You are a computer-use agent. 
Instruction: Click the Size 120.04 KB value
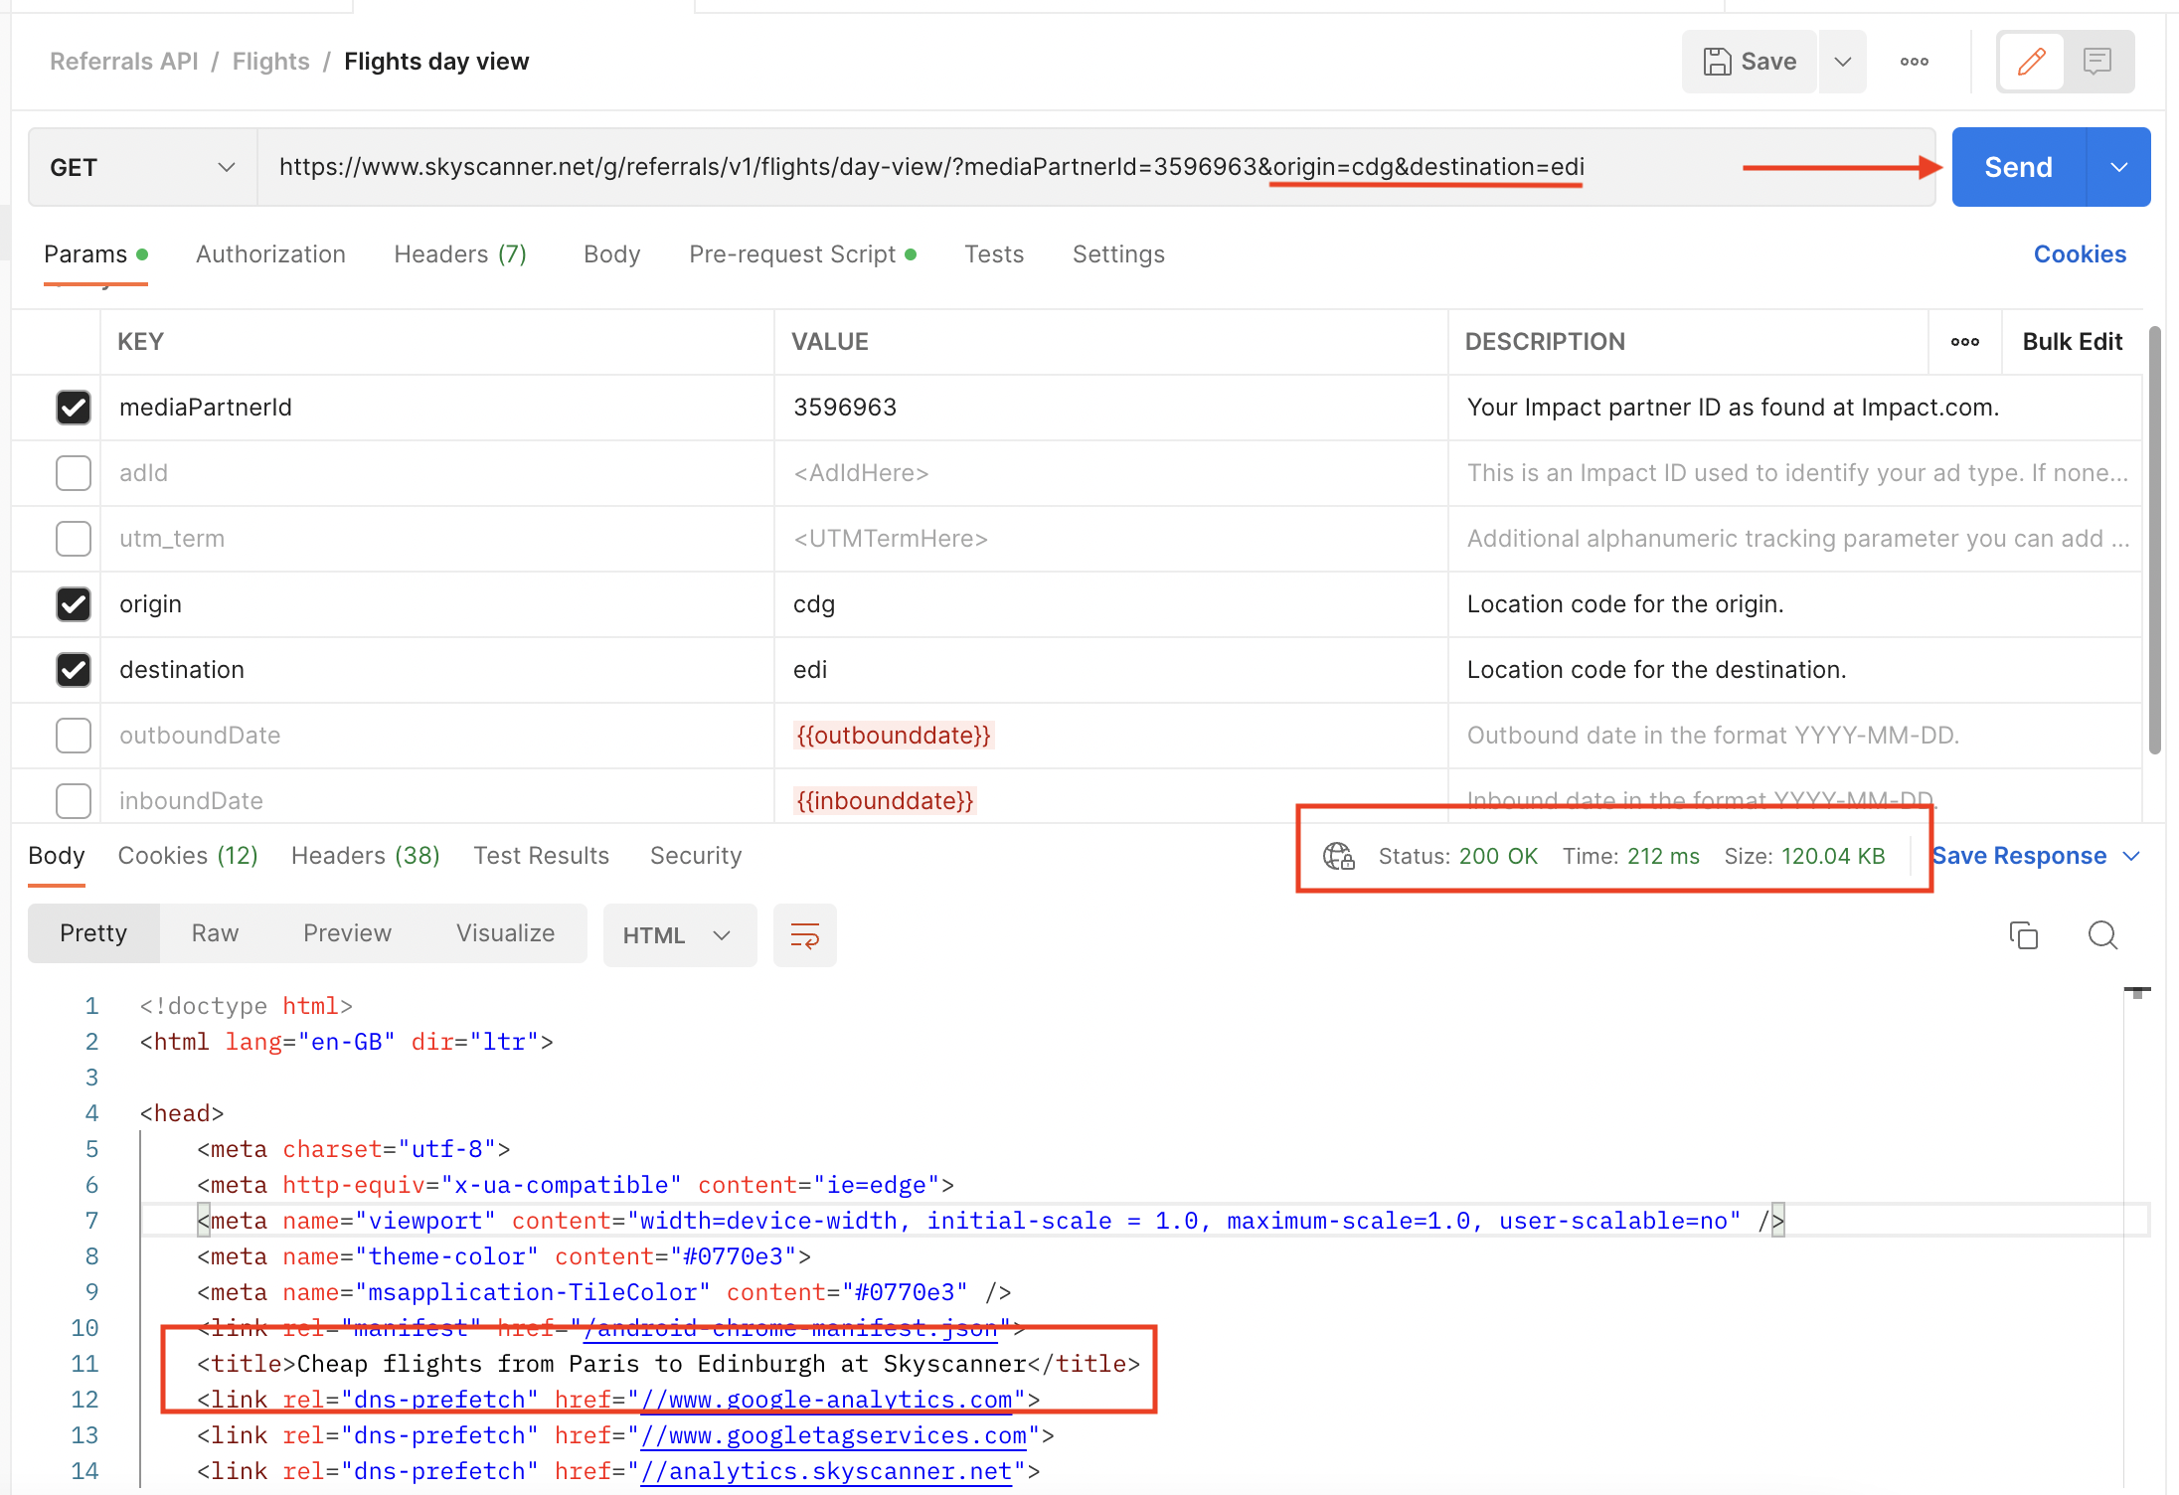[x=1833, y=856]
